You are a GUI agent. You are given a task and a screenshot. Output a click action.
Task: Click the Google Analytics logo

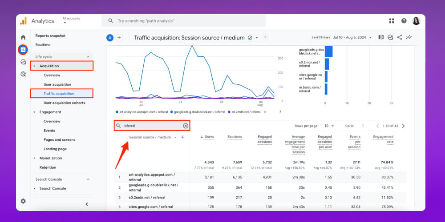(23, 21)
